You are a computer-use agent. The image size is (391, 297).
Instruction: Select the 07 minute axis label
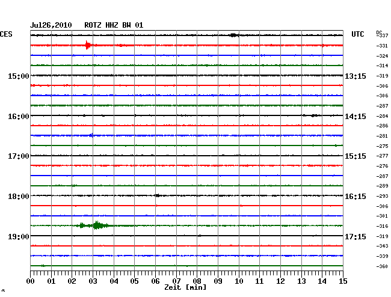pos(176,281)
